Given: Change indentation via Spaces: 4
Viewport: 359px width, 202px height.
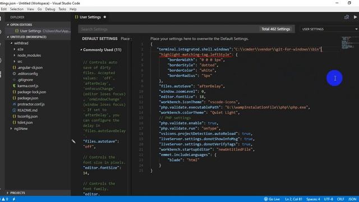Looking at the screenshot, I should tap(313, 199).
